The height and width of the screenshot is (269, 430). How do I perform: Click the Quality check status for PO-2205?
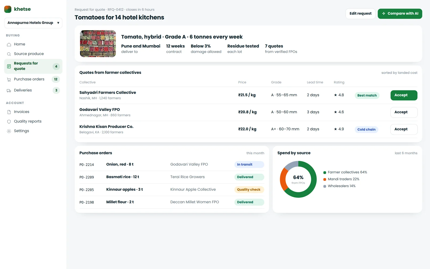coord(249,190)
